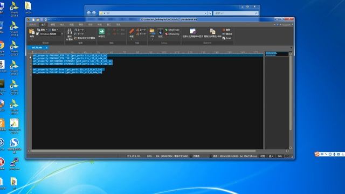Click the PULLUP true line for sda_io
The width and height of the screenshot is (345, 194).
coord(67,72)
